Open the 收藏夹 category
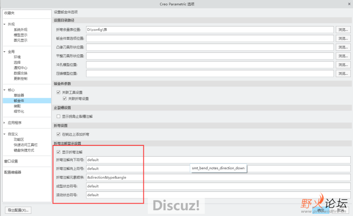This screenshot has width=353, height=216. (x=9, y=13)
